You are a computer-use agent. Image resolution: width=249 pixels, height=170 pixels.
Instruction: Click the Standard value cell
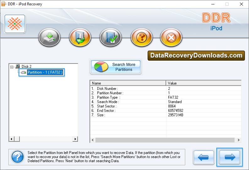coord(175,102)
